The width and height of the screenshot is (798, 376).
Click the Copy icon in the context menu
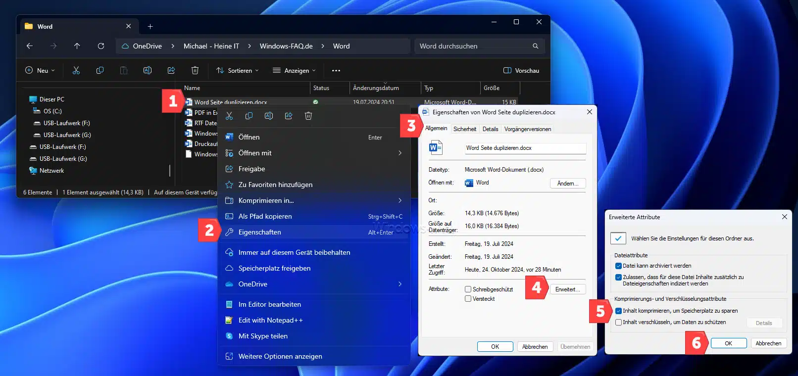click(x=249, y=116)
